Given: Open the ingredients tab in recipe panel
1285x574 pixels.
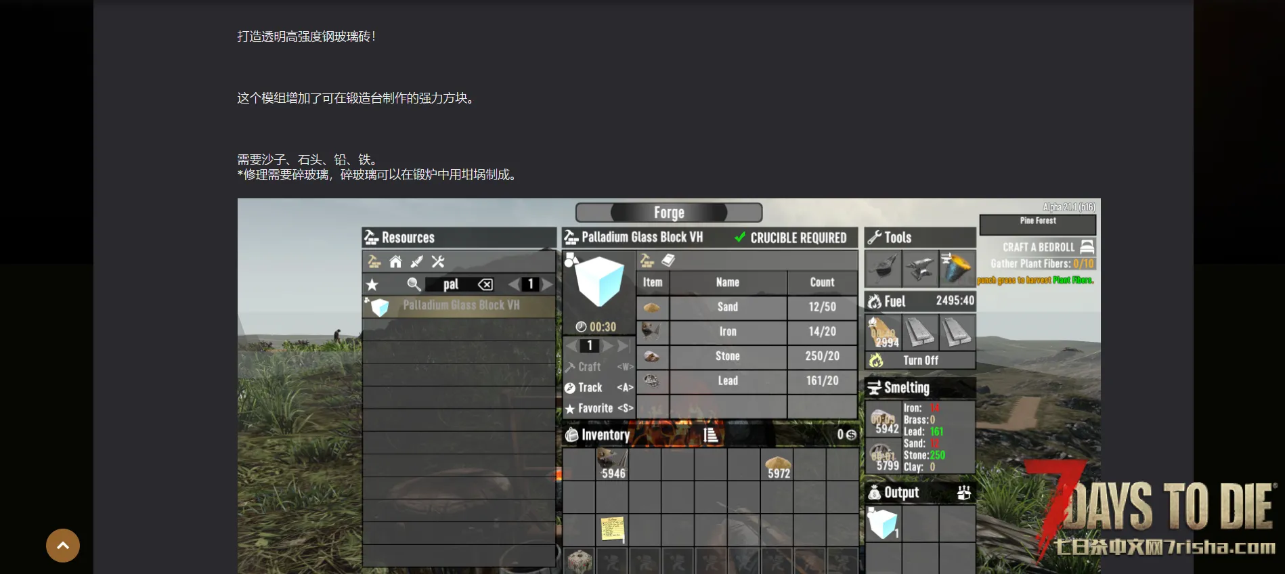Looking at the screenshot, I should pos(647,261).
